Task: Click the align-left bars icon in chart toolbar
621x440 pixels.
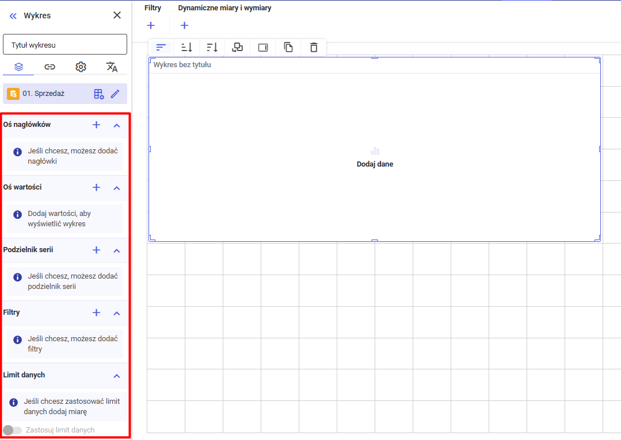Action: click(x=161, y=48)
